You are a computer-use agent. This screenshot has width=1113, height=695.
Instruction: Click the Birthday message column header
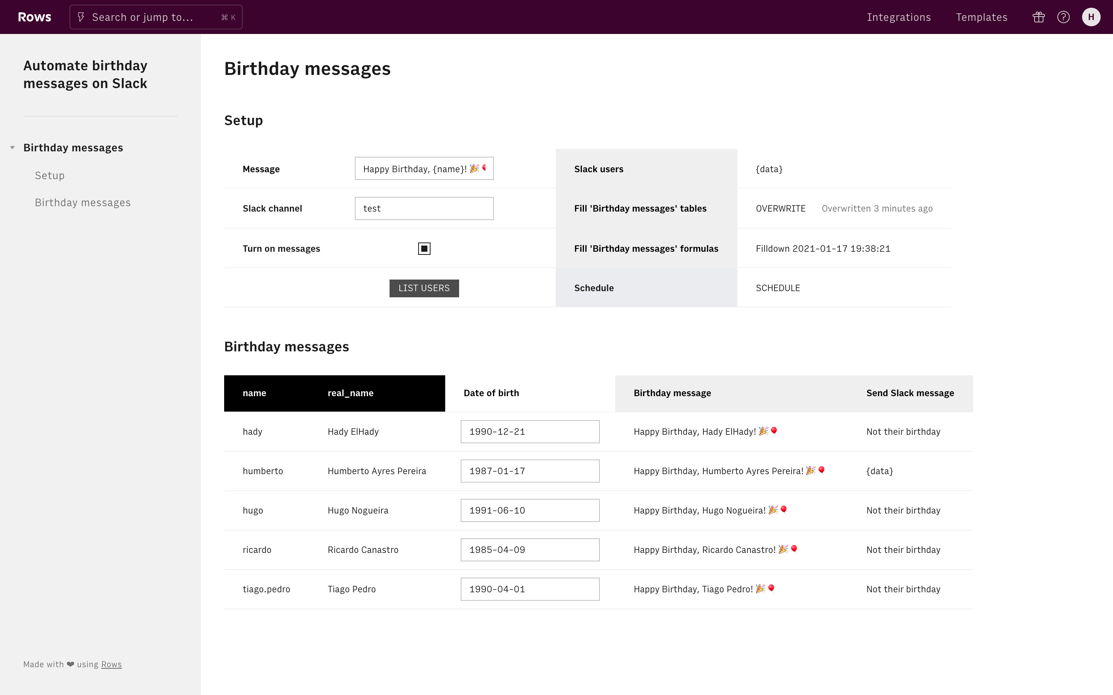click(x=672, y=393)
